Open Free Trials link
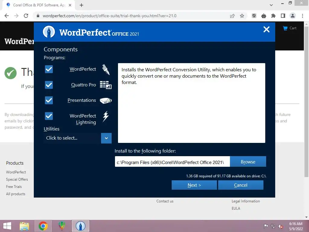Viewport: 309px width, 232px height. pos(14,187)
